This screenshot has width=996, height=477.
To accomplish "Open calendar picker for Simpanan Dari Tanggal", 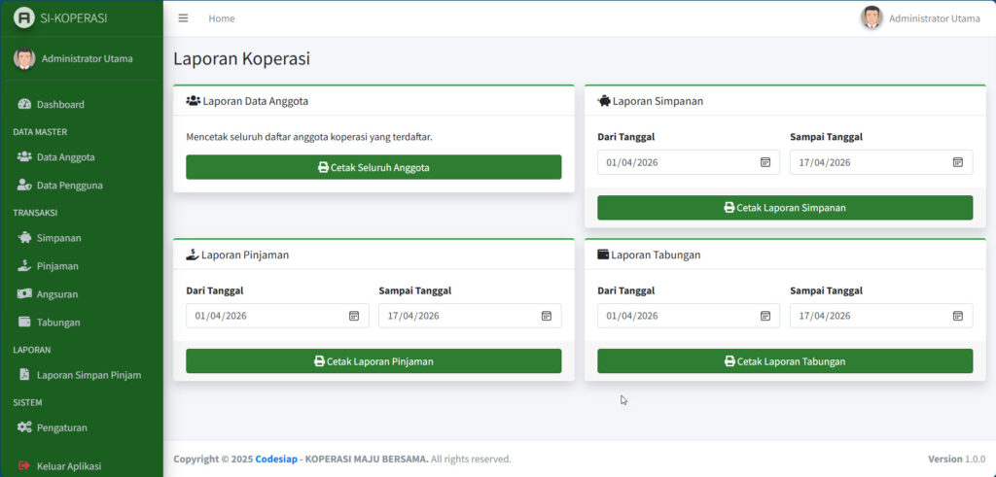I will pyautogui.click(x=765, y=162).
